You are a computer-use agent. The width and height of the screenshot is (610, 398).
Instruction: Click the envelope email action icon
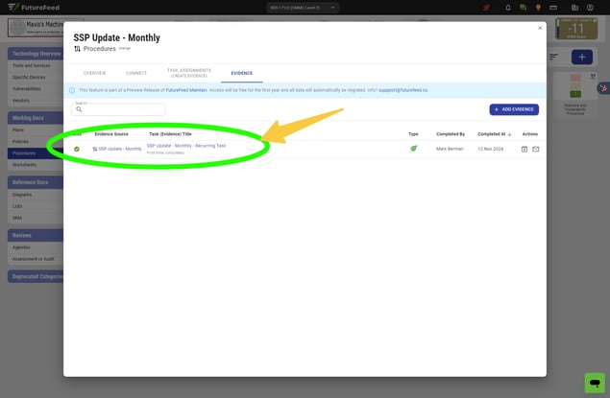[536, 149]
